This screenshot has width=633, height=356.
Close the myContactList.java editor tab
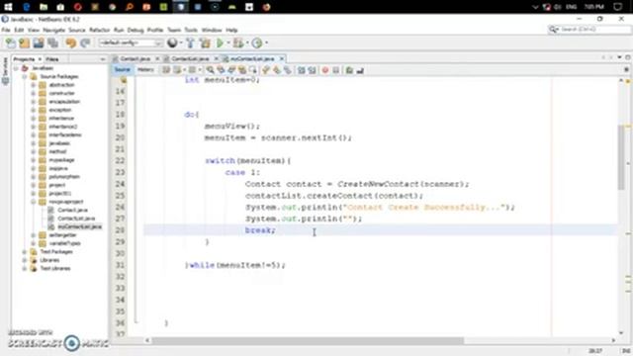click(x=281, y=59)
